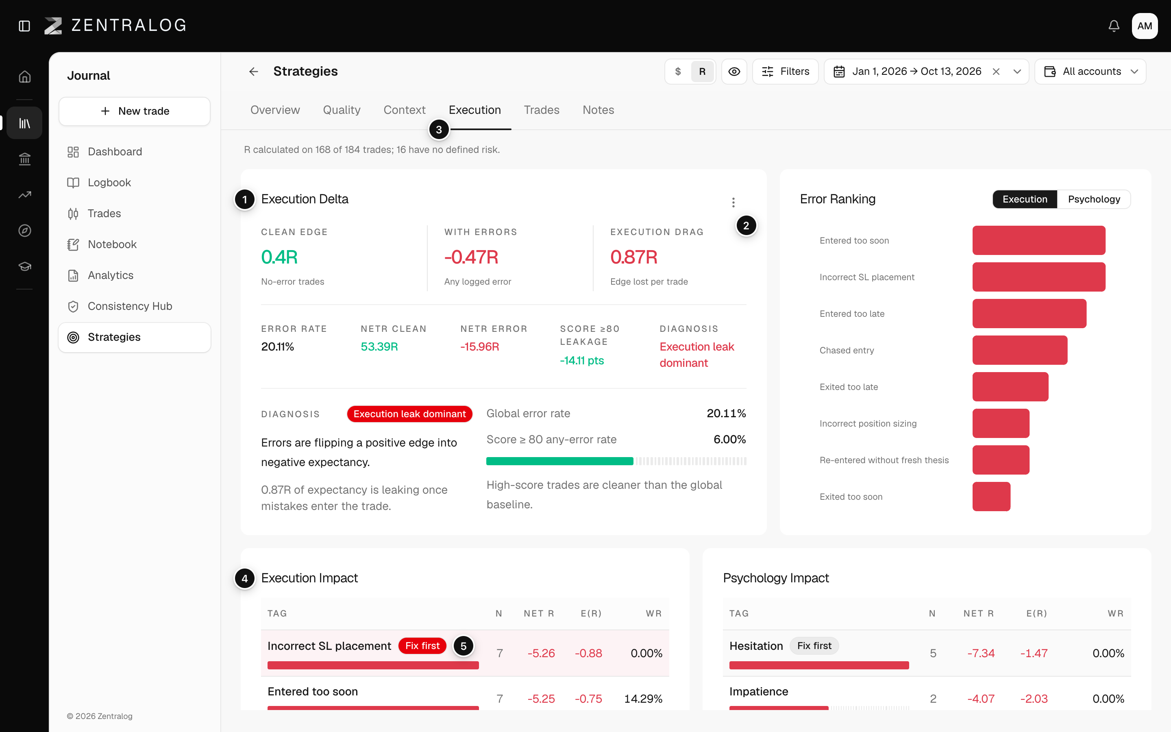
Task: Expand the date range dropdown chevron
Action: (1017, 72)
